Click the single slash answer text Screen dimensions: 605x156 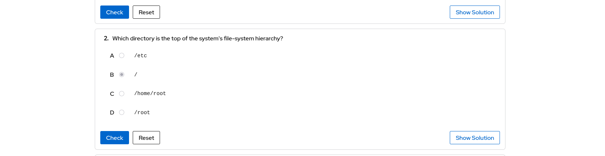coord(136,75)
